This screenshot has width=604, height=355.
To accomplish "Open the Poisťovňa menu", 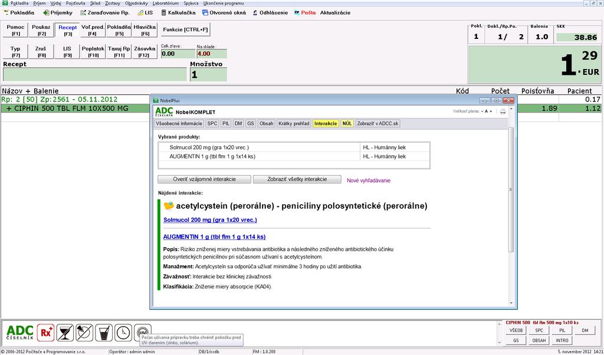I will point(75,3).
